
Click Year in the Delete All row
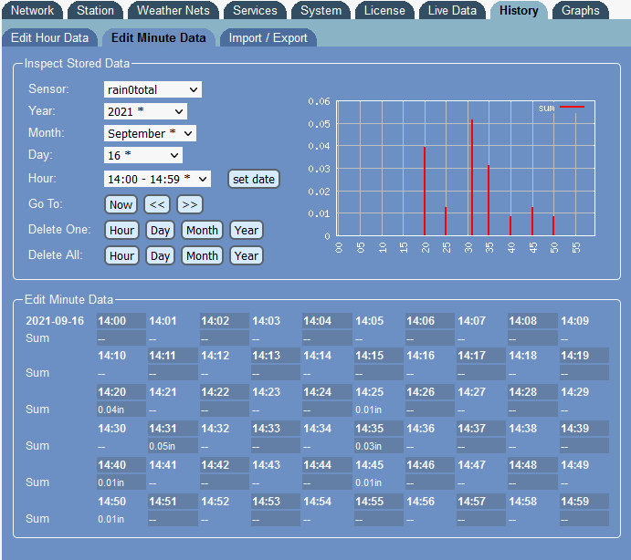pyautogui.click(x=247, y=255)
